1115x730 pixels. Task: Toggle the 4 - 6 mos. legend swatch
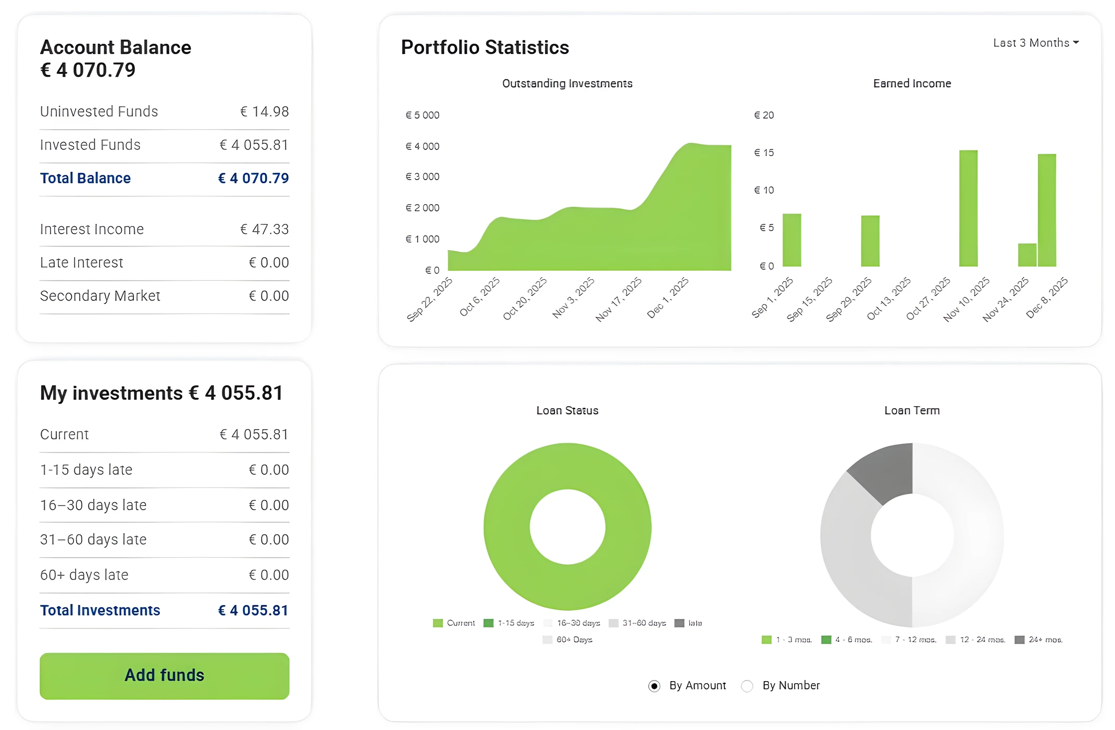coord(826,640)
